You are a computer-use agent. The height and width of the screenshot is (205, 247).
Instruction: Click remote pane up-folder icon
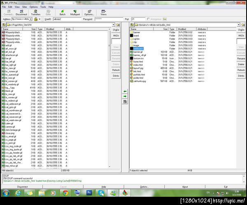coord(132,25)
